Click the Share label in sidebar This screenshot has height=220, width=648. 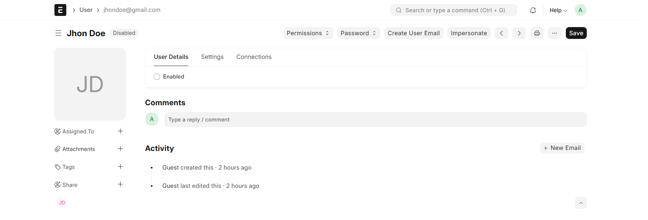[70, 185]
